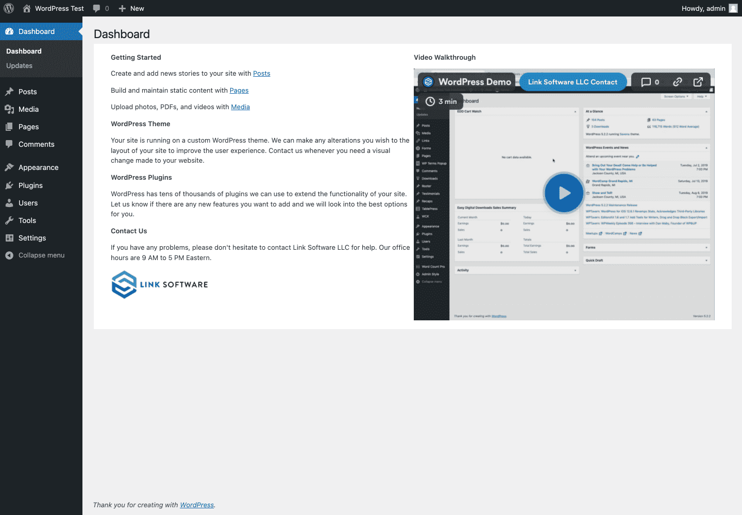The height and width of the screenshot is (515, 742).
Task: Click the admin avatar in the top right
Action: (x=732, y=8)
